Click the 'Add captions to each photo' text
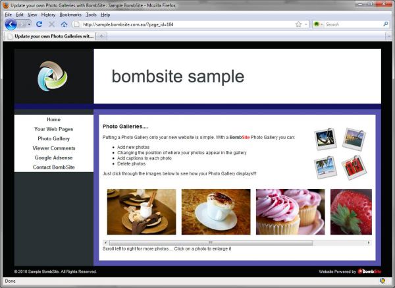395x288 pixels. click(x=144, y=158)
